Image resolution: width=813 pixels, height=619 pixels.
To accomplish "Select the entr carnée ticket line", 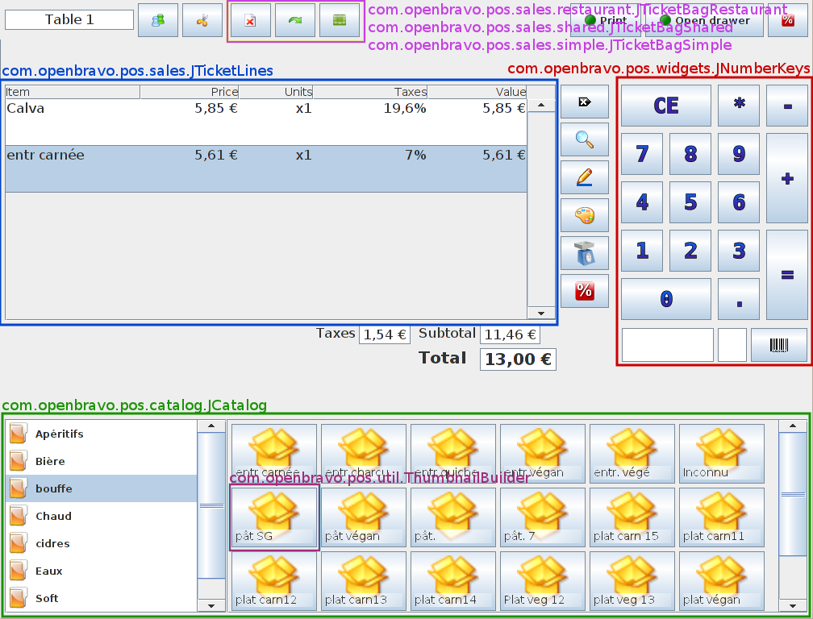I will tap(266, 169).
